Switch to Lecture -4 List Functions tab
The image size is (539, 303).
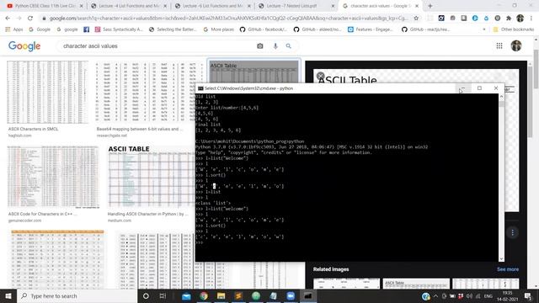[x=129, y=6]
